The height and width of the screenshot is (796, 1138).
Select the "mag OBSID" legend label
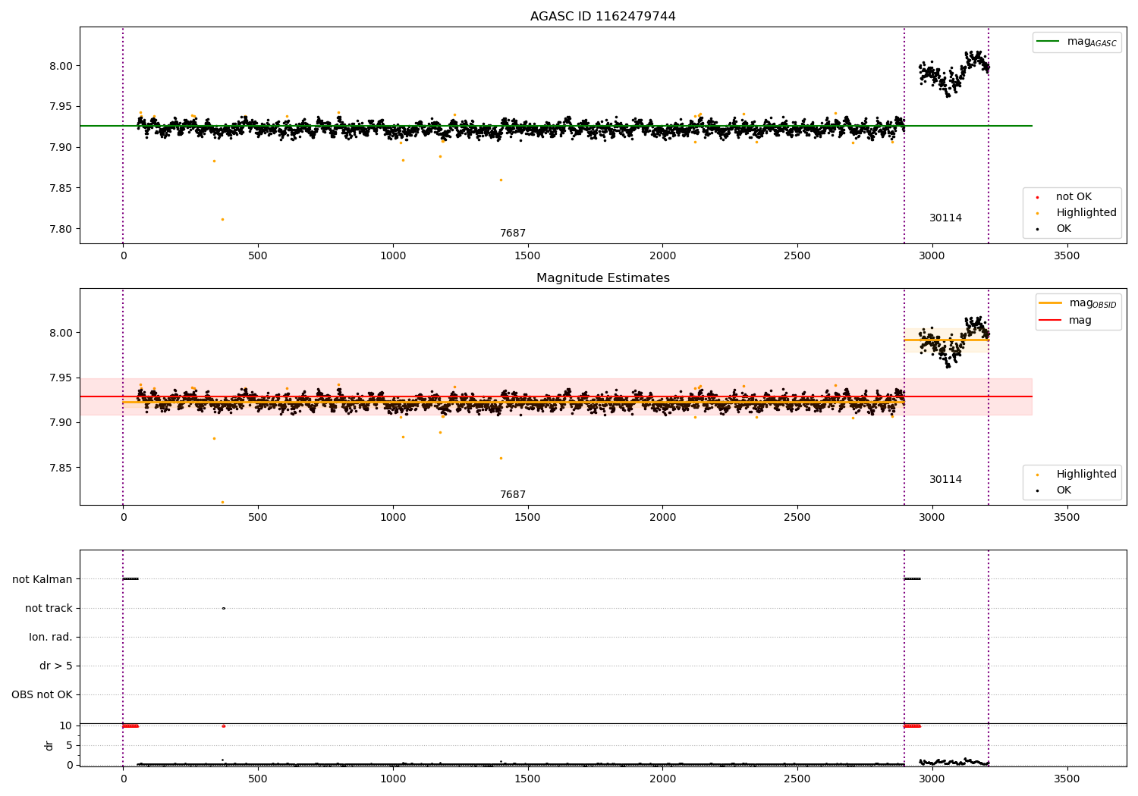1092,303
